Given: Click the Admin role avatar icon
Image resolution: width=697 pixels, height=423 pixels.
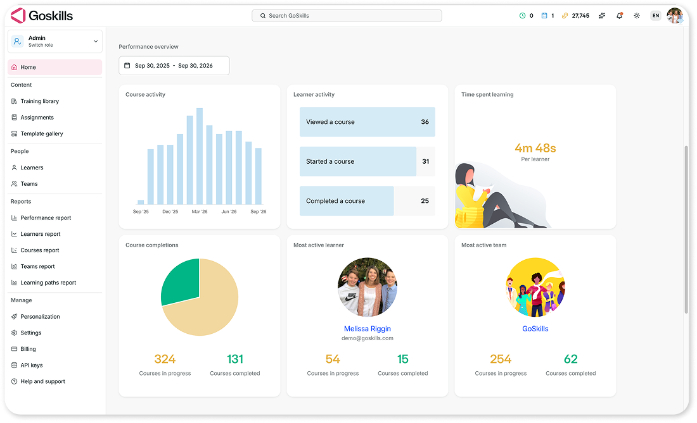Looking at the screenshot, I should pos(17,41).
